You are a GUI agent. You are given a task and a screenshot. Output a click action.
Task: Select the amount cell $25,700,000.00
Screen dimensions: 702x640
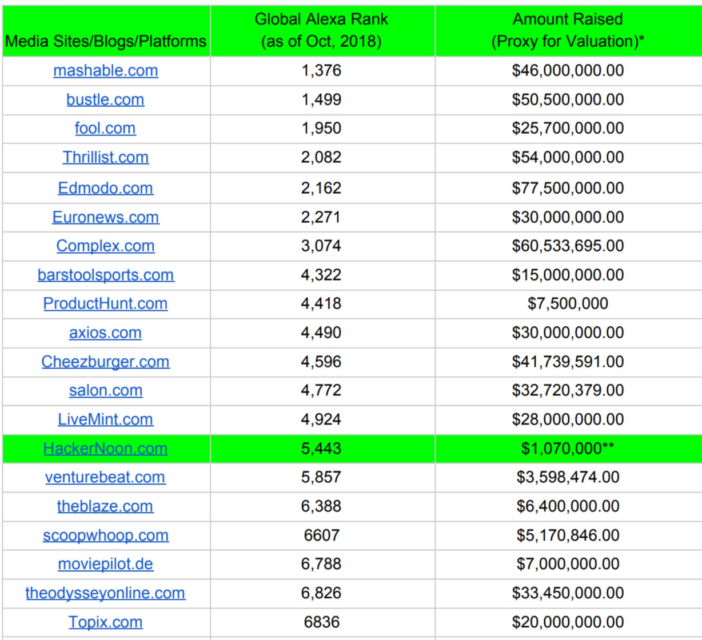[x=568, y=128]
